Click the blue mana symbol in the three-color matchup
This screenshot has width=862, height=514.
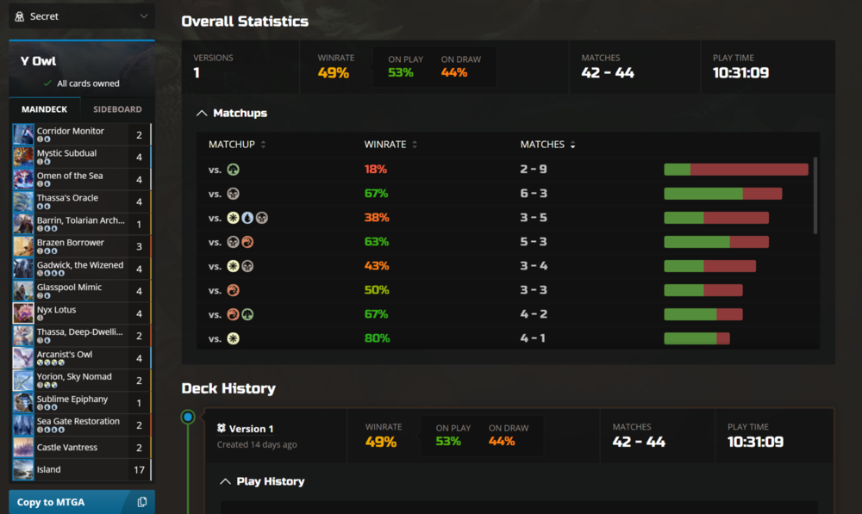(x=247, y=218)
